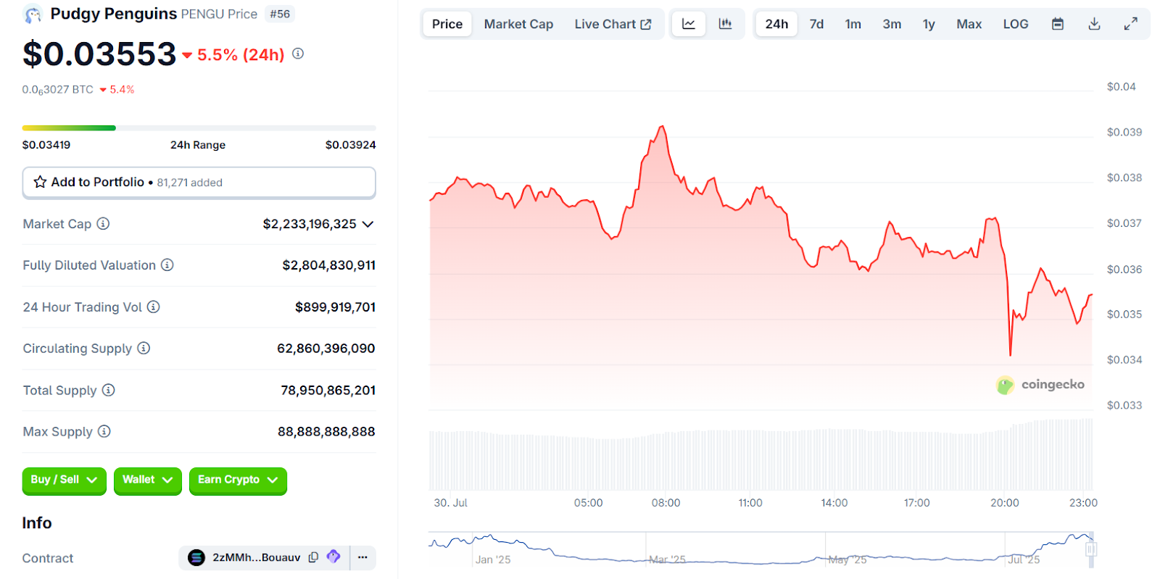The width and height of the screenshot is (1160, 579).
Task: Expand the Market Cap value chevron
Action: [x=368, y=224]
